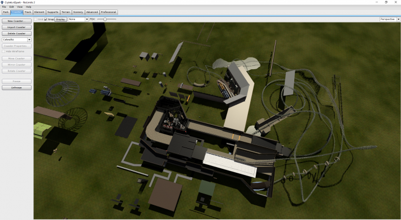
Task: Open the Edit menu
Action: (x=11, y=7)
